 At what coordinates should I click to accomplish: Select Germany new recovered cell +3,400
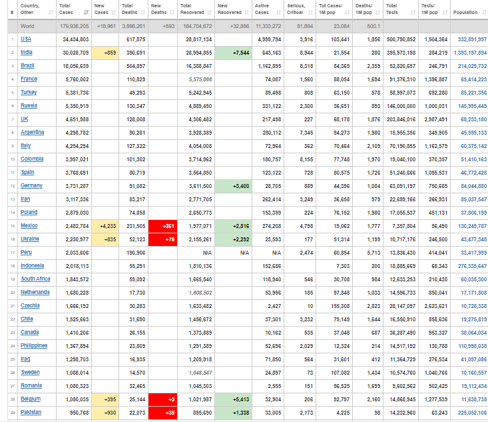(233, 187)
